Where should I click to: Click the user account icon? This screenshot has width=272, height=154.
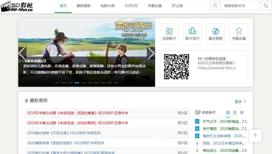click(x=215, y=6)
